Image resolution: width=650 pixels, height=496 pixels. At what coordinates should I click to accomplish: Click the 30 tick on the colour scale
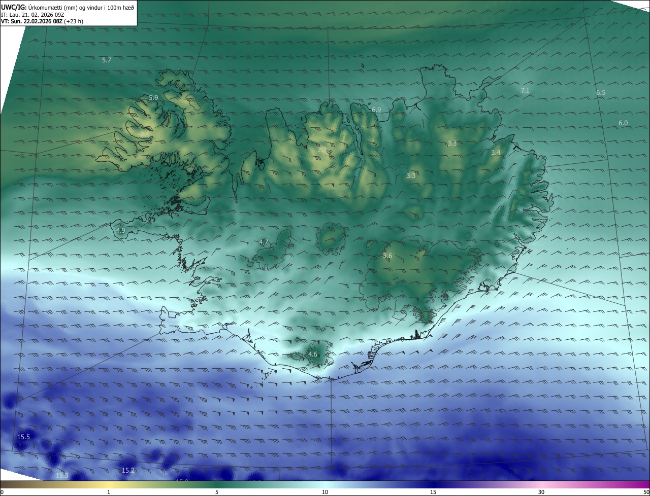pos(541,492)
